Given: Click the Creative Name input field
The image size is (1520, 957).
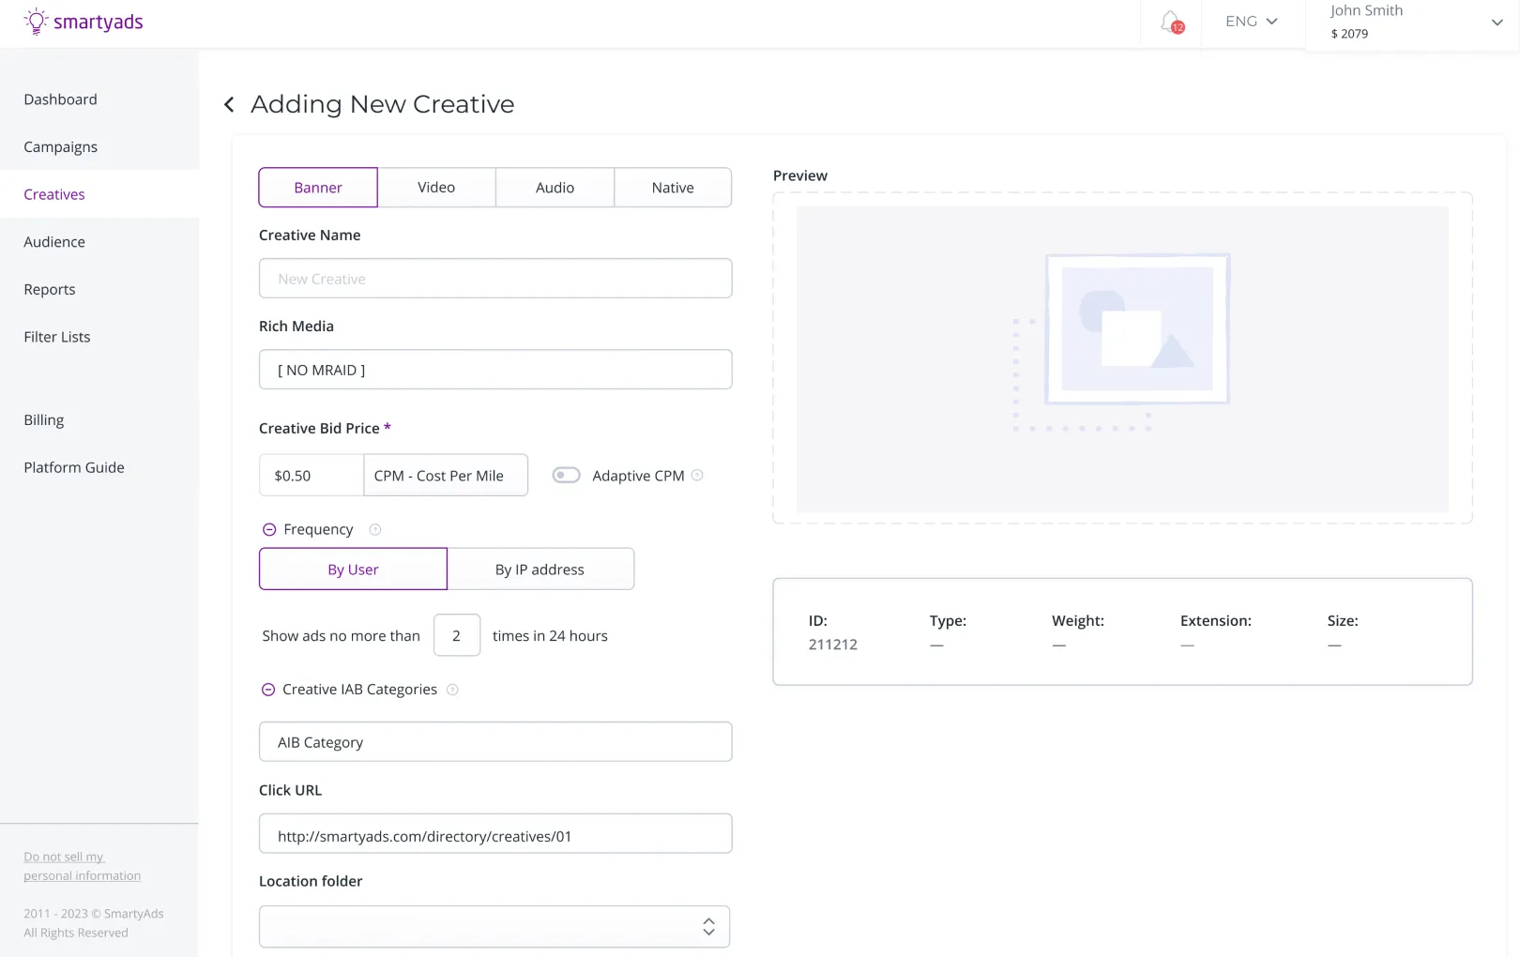Looking at the screenshot, I should click(x=495, y=279).
